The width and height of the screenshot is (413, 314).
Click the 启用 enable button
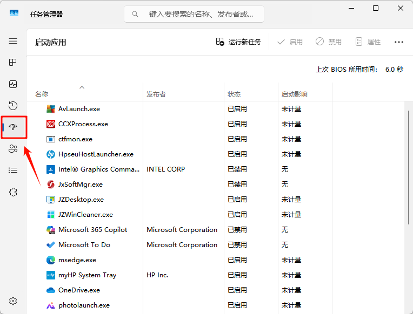[x=290, y=42]
